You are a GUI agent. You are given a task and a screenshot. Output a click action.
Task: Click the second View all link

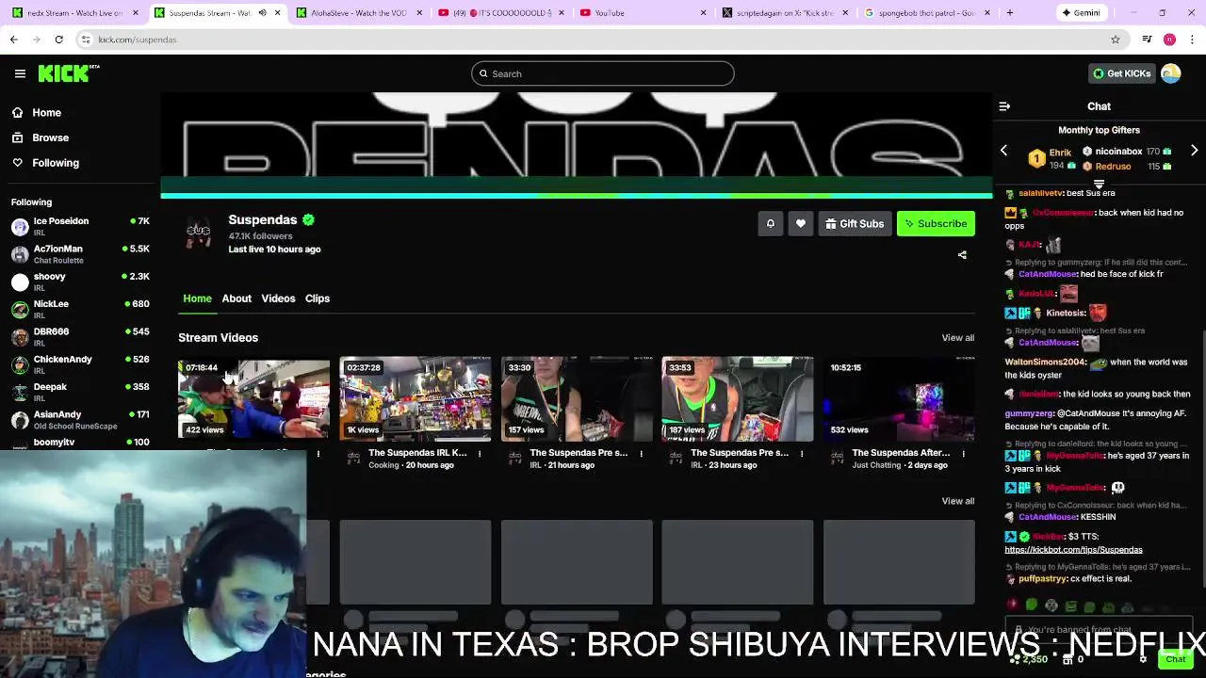(958, 501)
